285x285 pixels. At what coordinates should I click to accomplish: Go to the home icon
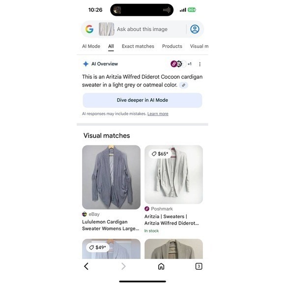161,266
